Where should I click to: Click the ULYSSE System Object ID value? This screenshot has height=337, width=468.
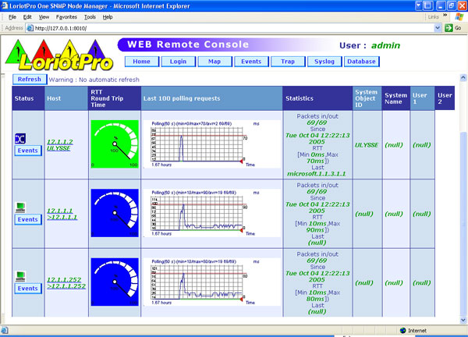pyautogui.click(x=367, y=145)
